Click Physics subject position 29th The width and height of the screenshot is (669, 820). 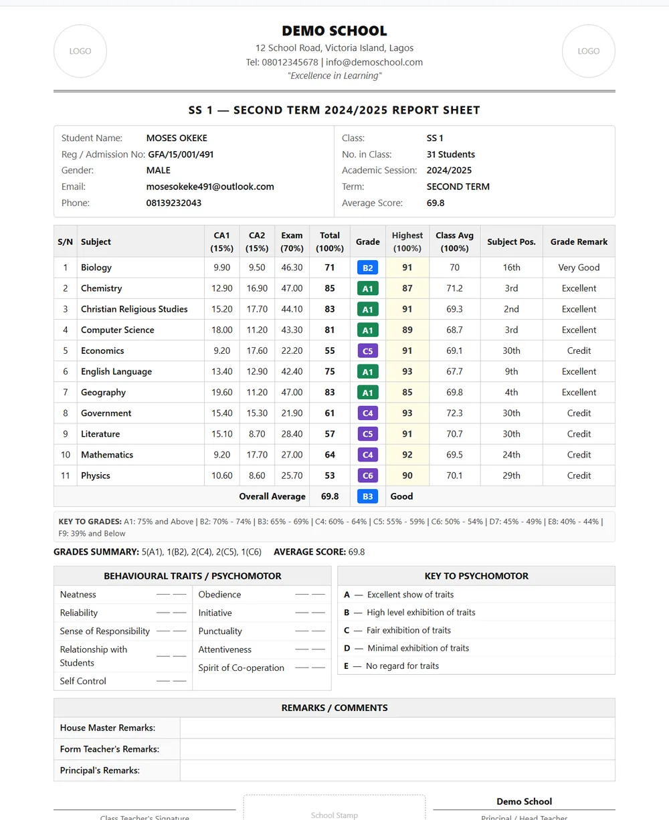[x=512, y=476]
